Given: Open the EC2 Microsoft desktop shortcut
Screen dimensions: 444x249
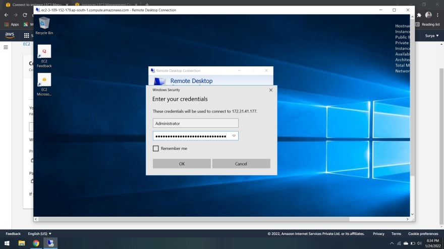Looking at the screenshot, I should coord(44,85).
